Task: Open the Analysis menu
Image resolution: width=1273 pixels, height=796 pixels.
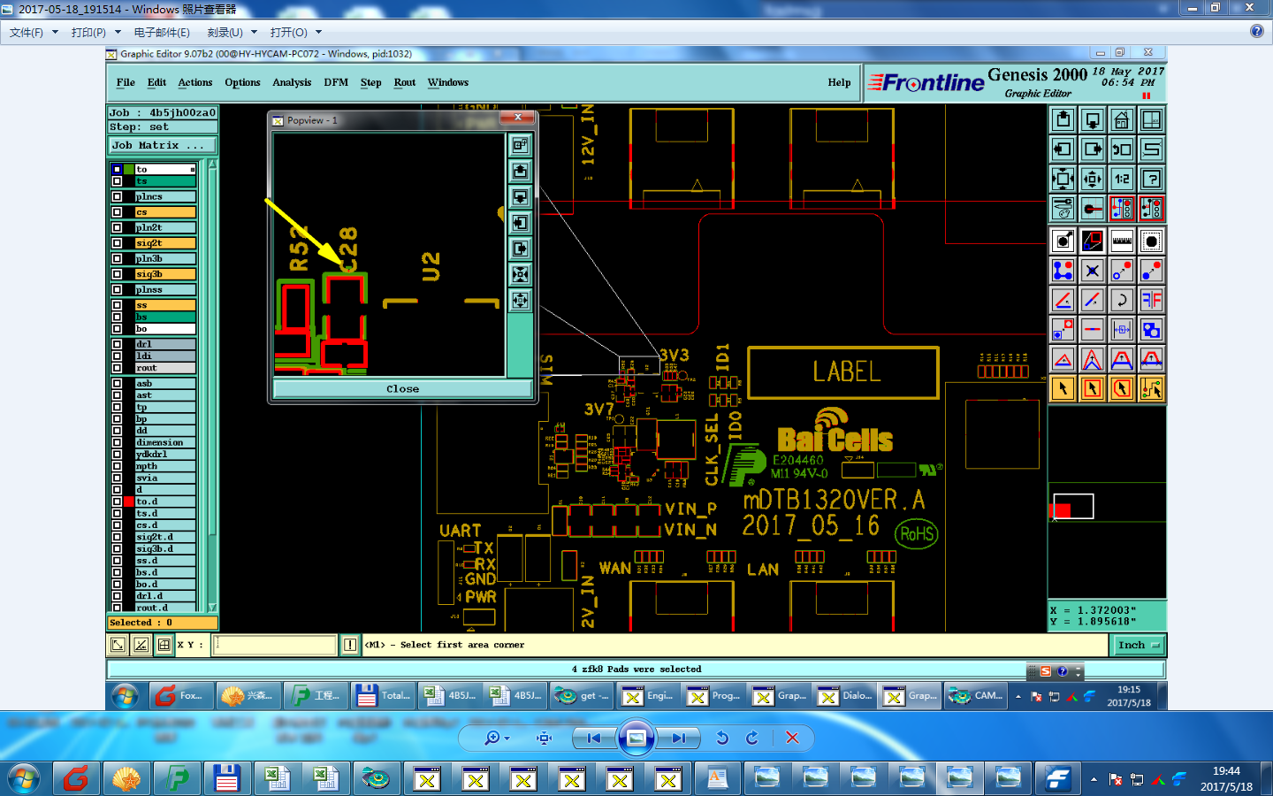Action: pyautogui.click(x=292, y=82)
